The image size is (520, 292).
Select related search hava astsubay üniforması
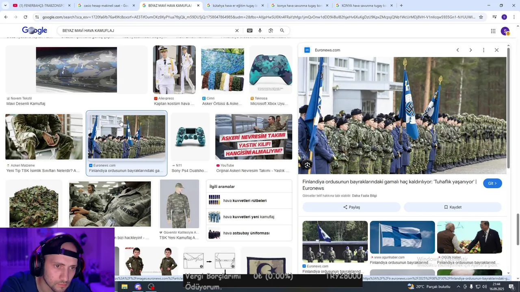(x=249, y=233)
